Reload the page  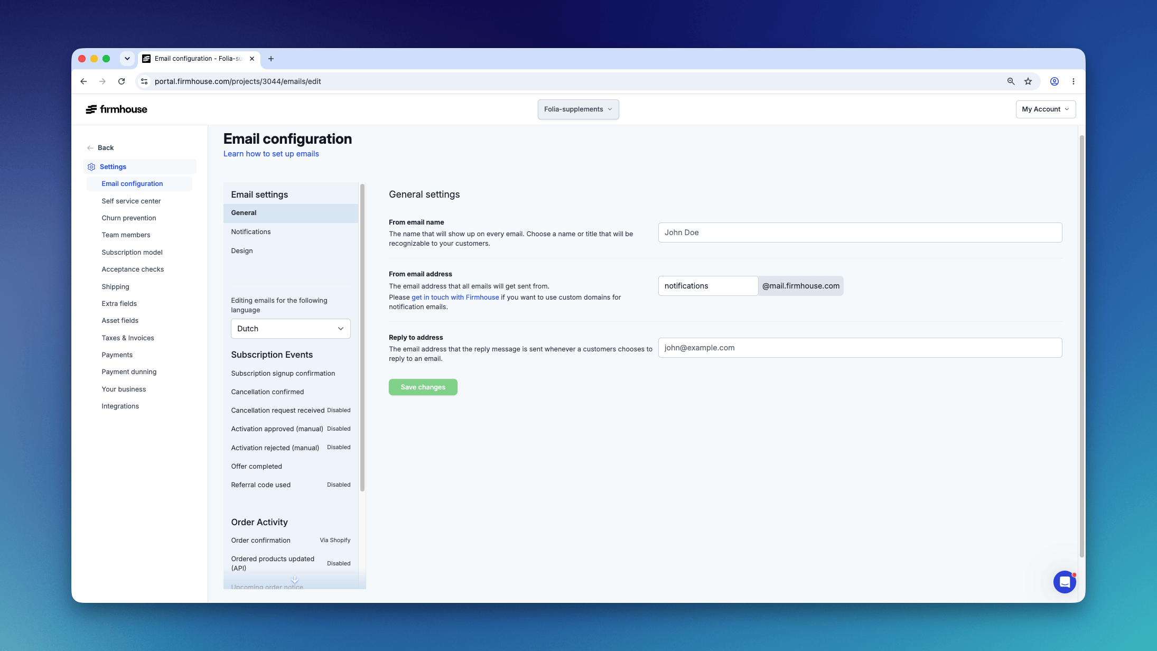coord(122,81)
